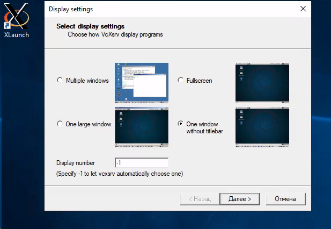Click the One large window preview image
Image resolution: width=331 pixels, height=229 pixels.
click(141, 126)
